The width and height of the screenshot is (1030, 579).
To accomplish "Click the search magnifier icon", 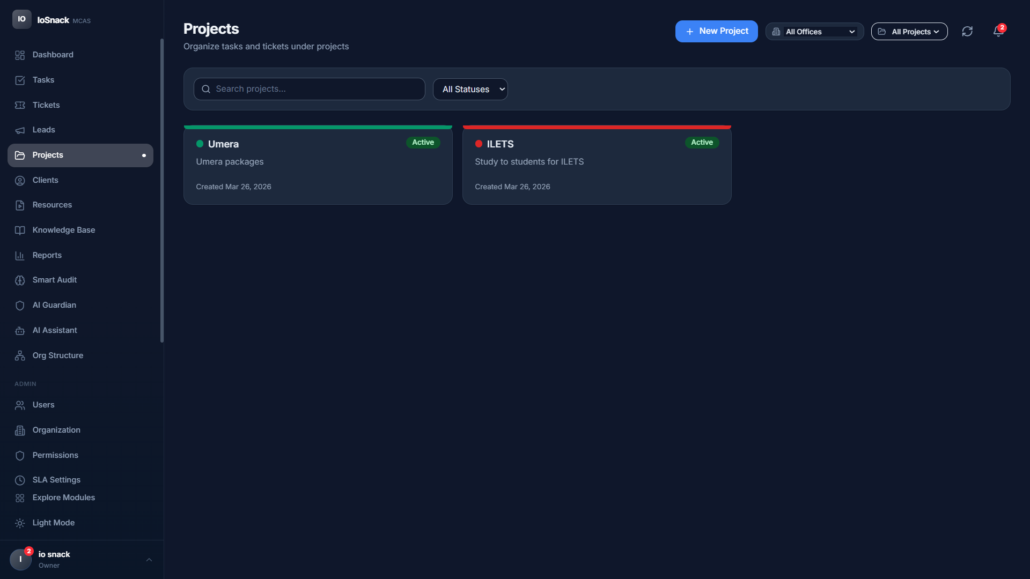I will click(206, 89).
